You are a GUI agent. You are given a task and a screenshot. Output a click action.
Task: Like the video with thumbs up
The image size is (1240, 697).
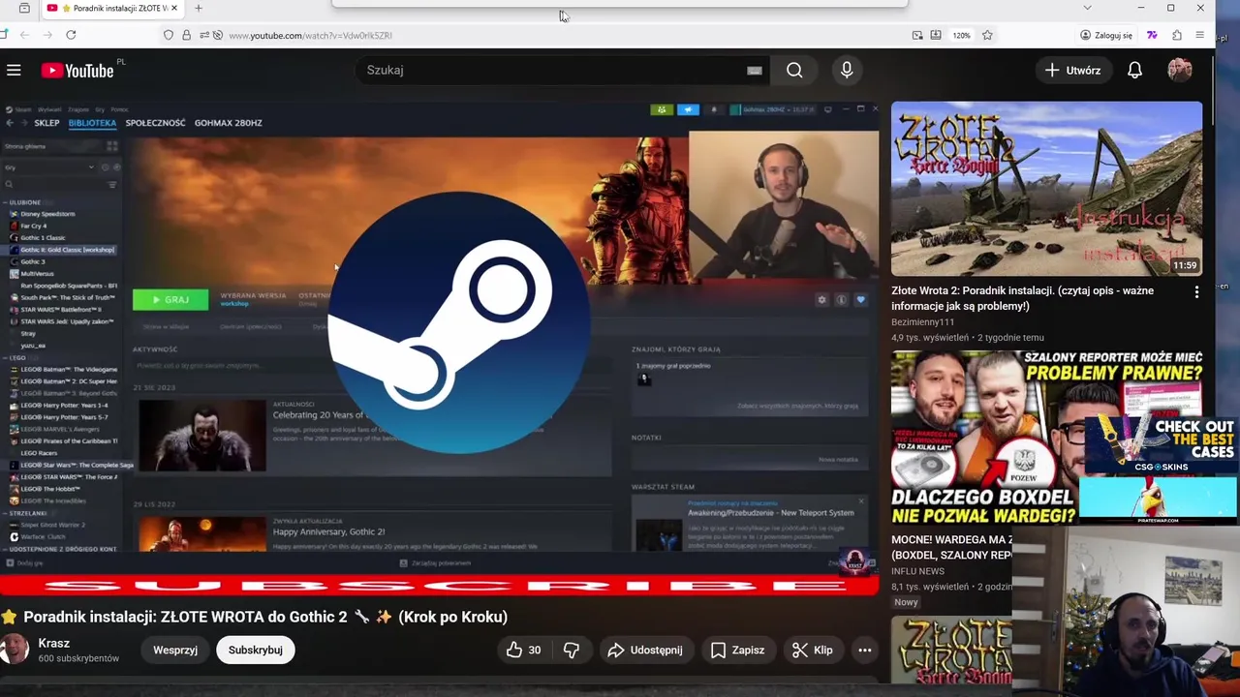[x=523, y=650]
